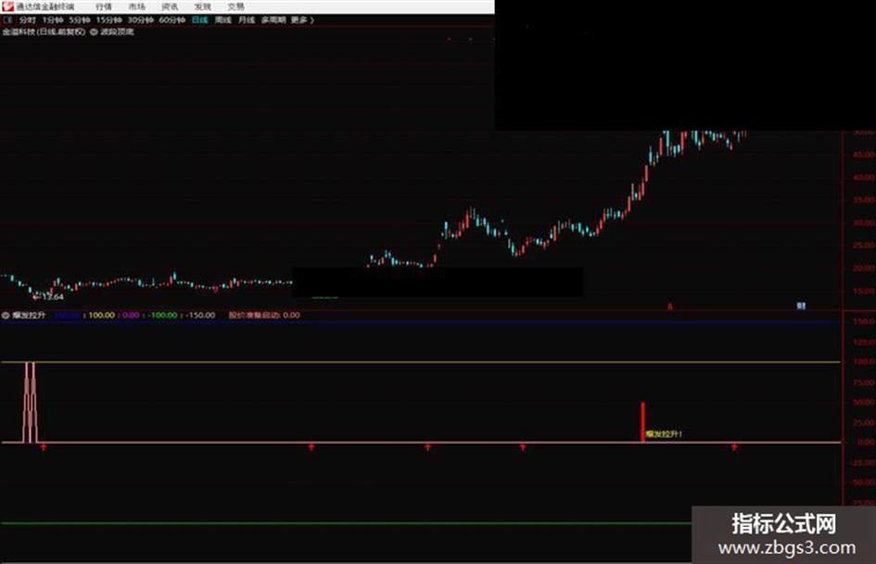Screen dimensions: 876x564
Task: Select the 月线 monthly period
Action: pyautogui.click(x=247, y=20)
